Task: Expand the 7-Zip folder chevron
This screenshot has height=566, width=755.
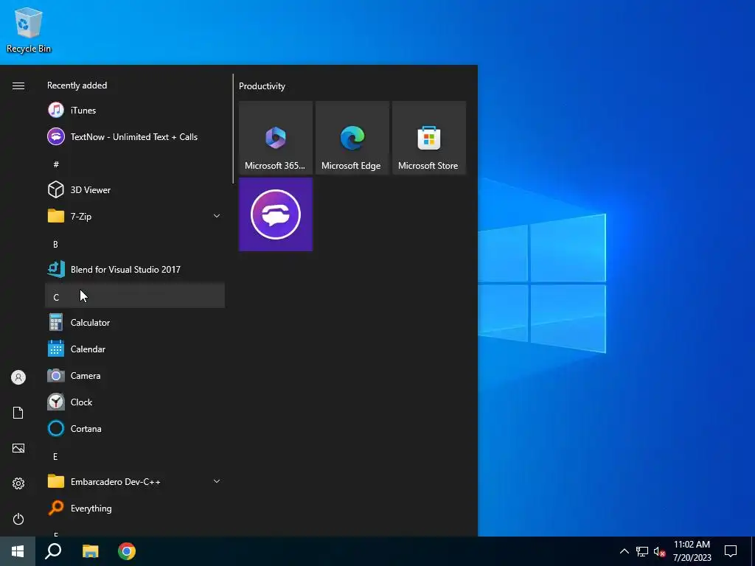Action: pyautogui.click(x=217, y=216)
